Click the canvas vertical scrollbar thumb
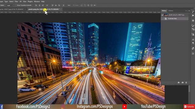195x109 pixels. click(x=189, y=89)
